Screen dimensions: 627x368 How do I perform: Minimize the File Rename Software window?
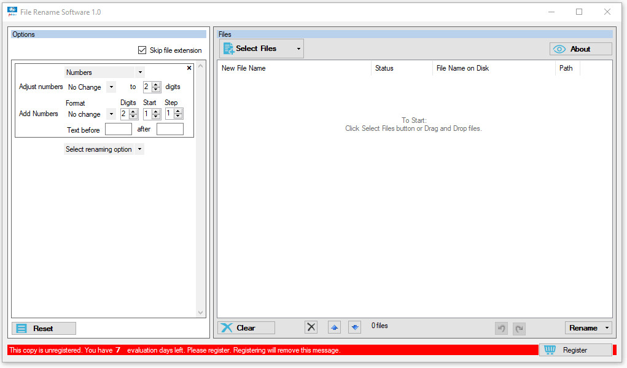pos(551,12)
